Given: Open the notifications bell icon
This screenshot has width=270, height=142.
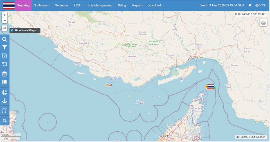Looking at the screenshot, I should (x=250, y=5).
